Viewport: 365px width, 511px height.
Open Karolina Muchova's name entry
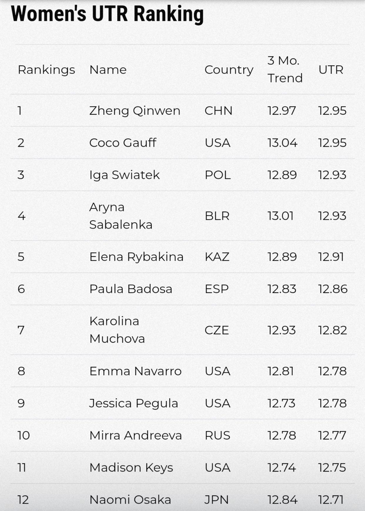click(x=117, y=330)
